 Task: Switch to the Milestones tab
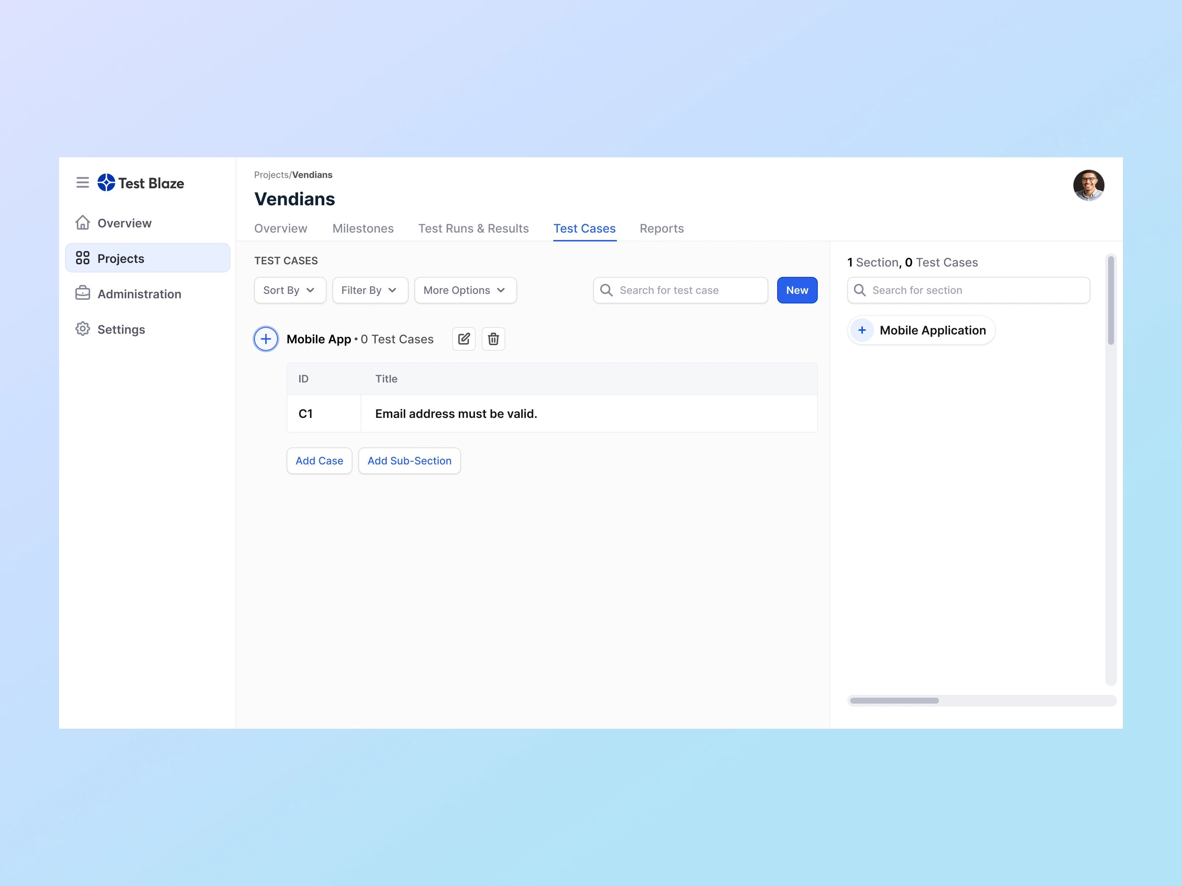pos(363,229)
